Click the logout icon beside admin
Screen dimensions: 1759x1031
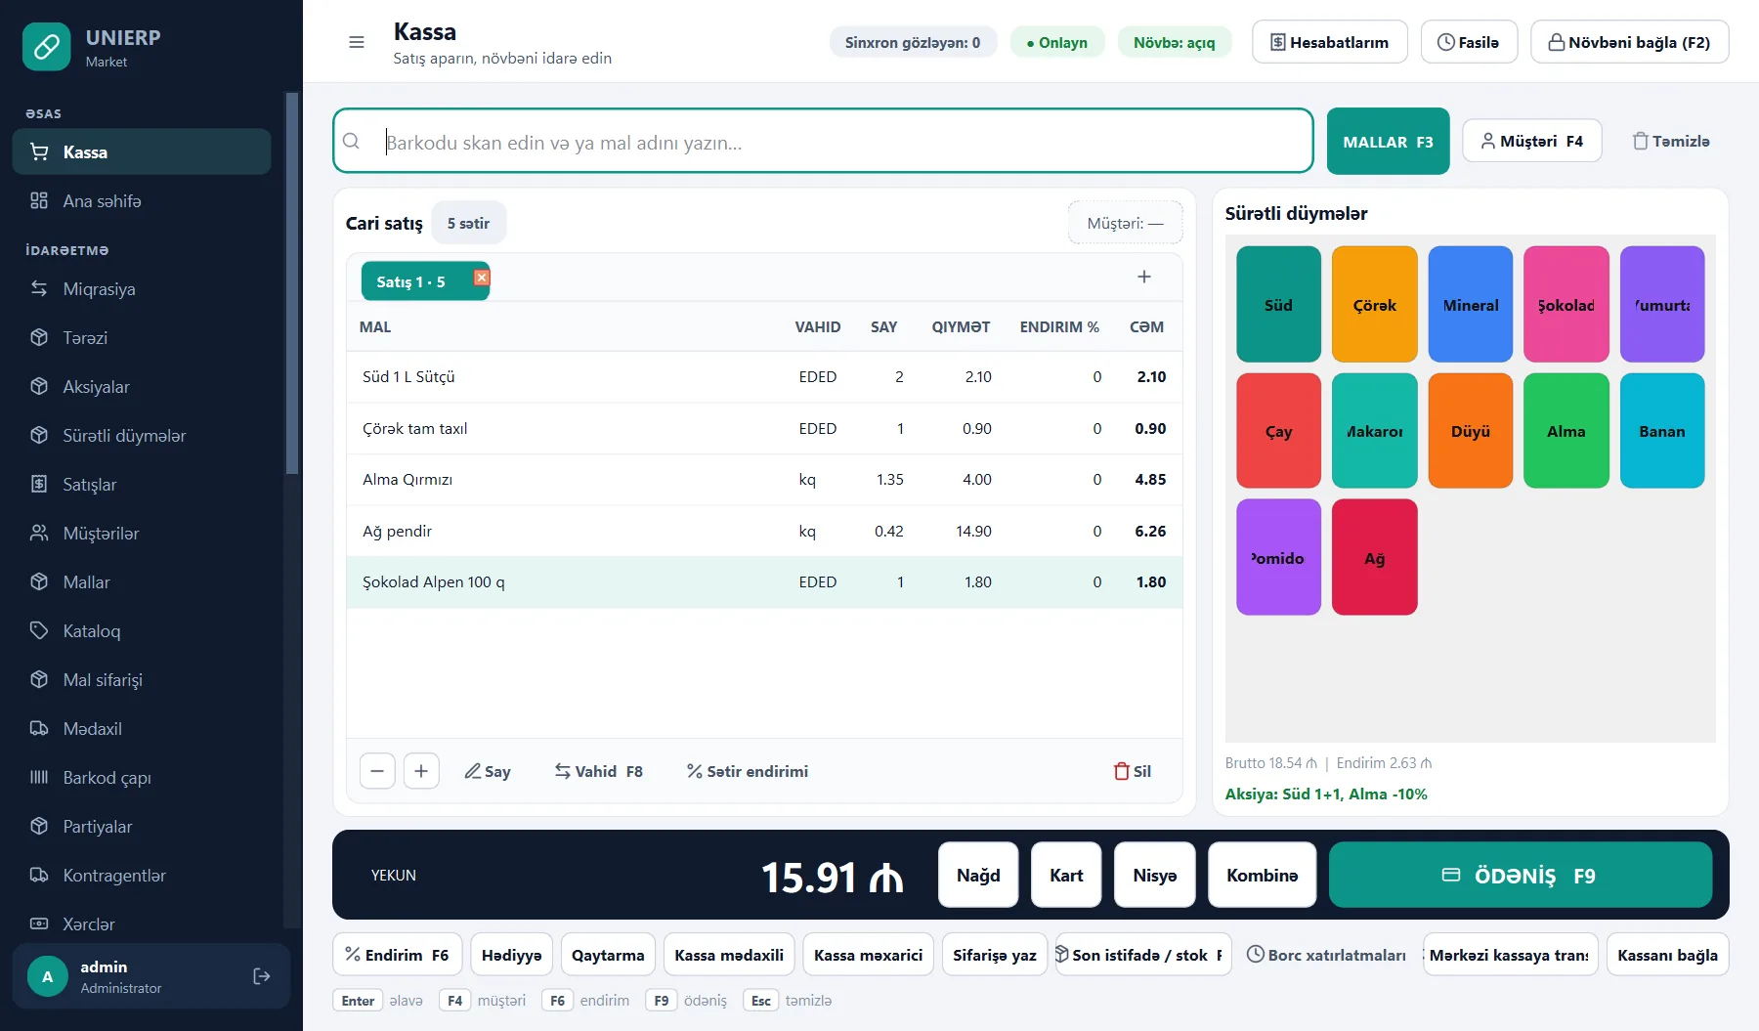click(x=262, y=976)
